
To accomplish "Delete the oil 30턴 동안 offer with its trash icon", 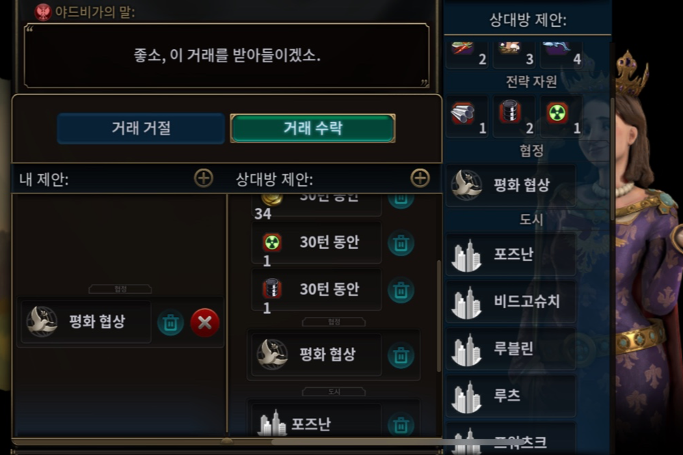I will [x=401, y=290].
